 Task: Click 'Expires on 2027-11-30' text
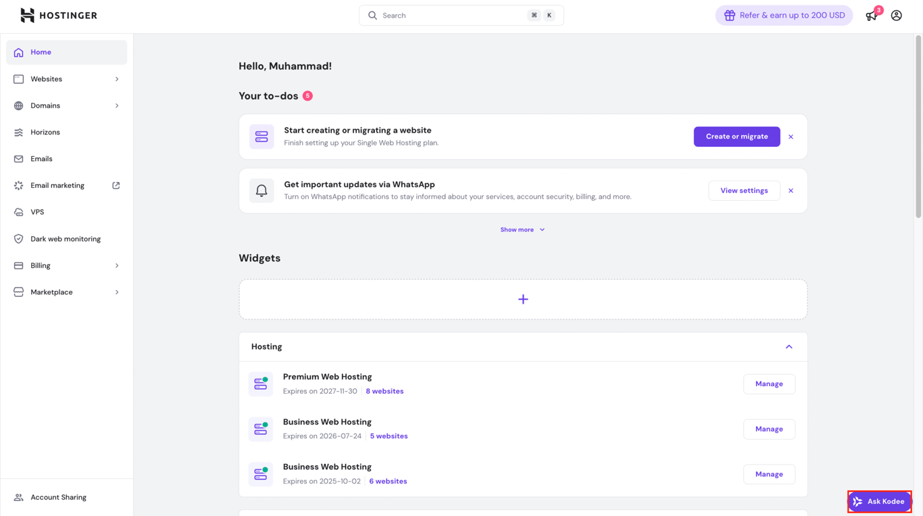[x=320, y=392]
